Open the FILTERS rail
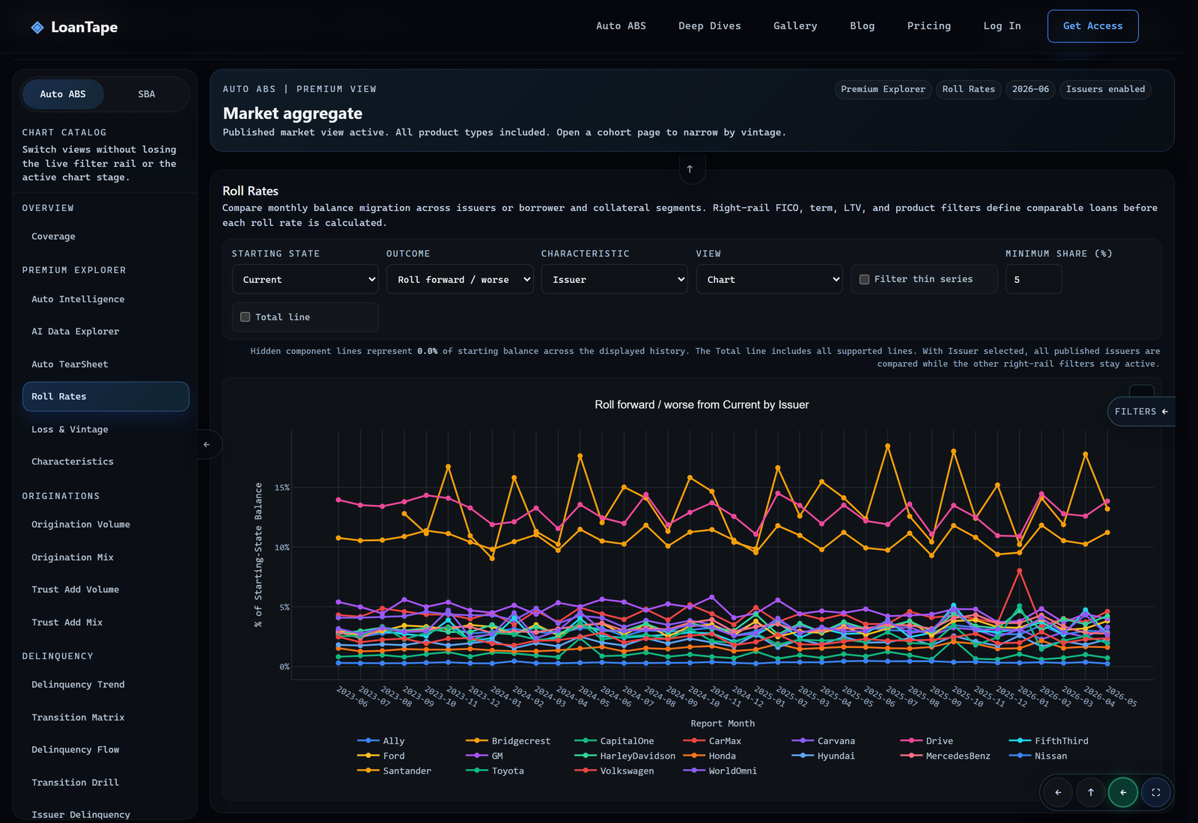The image size is (1198, 823). [1141, 411]
